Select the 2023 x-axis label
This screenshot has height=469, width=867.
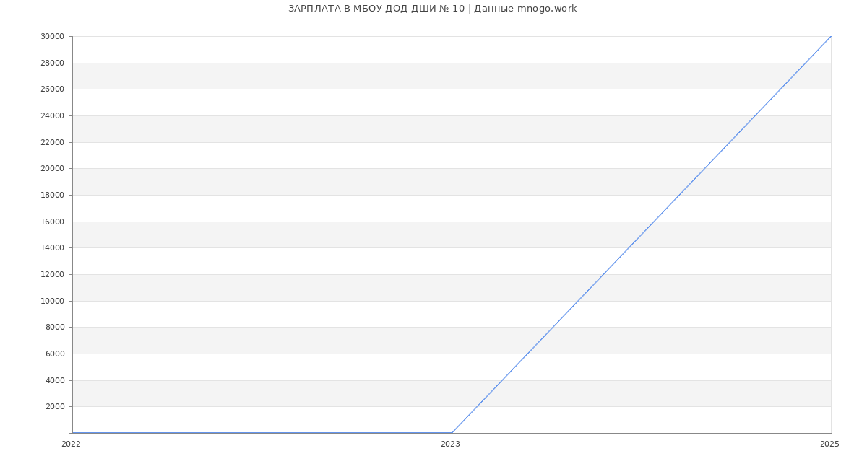pos(450,444)
